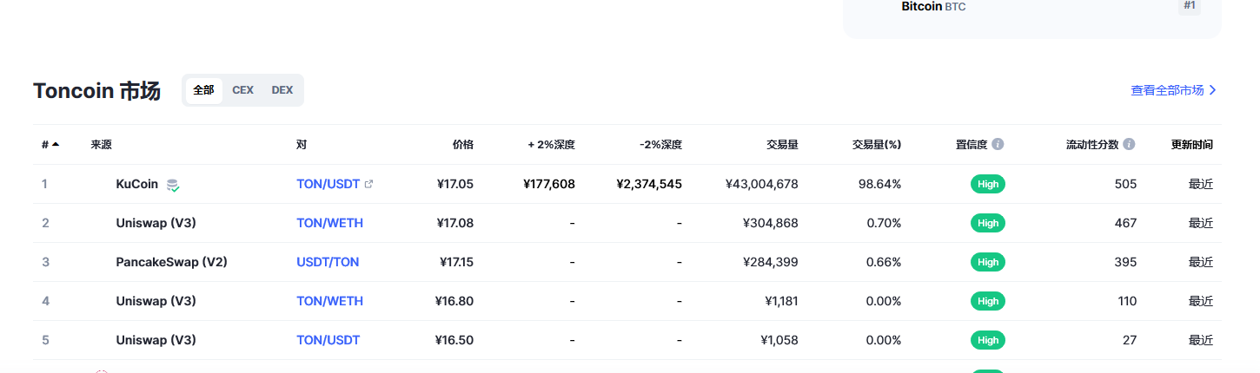
Task: Click the High badge in row 2
Action: [x=988, y=223]
